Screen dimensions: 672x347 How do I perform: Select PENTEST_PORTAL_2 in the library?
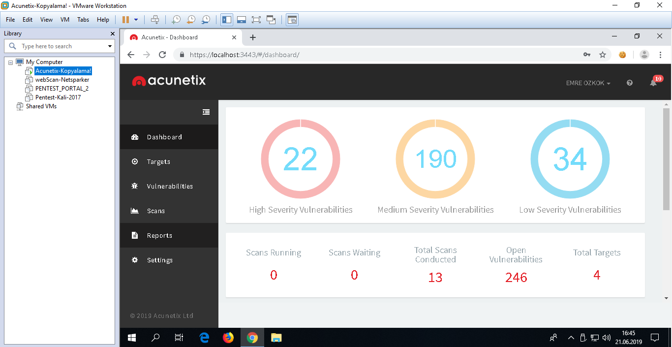pos(61,89)
